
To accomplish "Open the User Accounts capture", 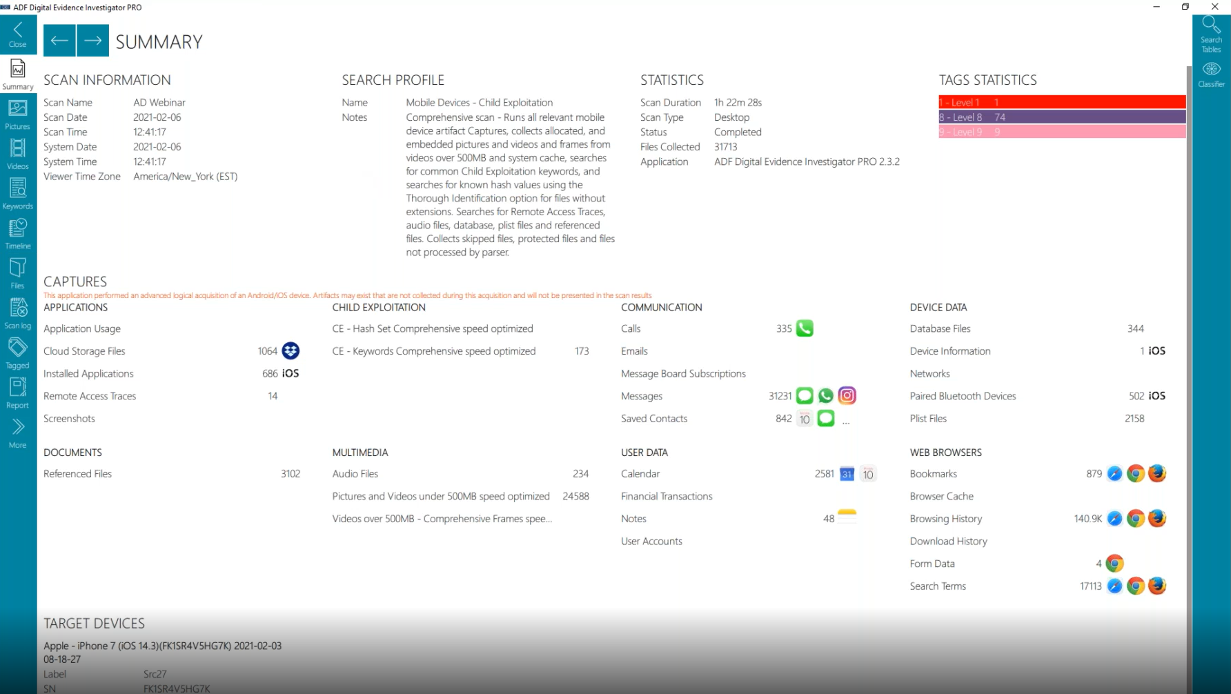I will coord(651,541).
